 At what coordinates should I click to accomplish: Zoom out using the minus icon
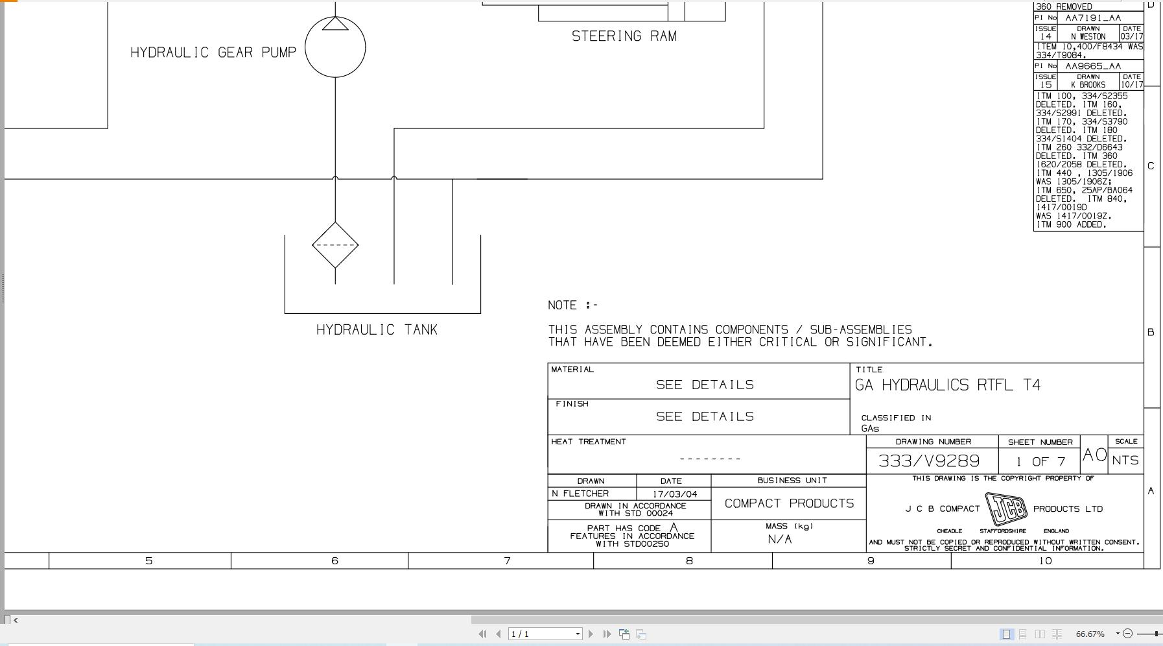[1129, 634]
